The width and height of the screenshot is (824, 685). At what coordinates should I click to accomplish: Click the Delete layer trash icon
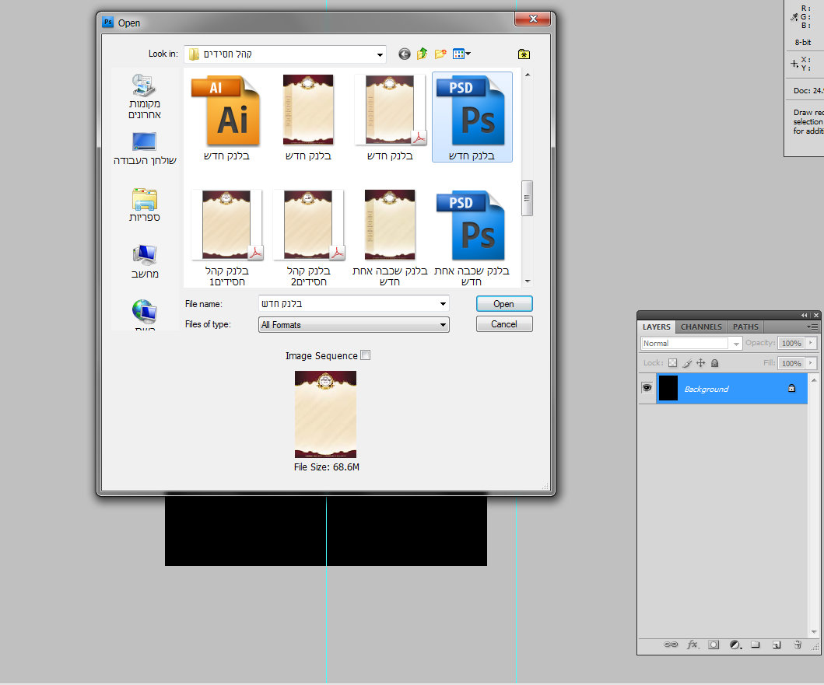pos(797,645)
